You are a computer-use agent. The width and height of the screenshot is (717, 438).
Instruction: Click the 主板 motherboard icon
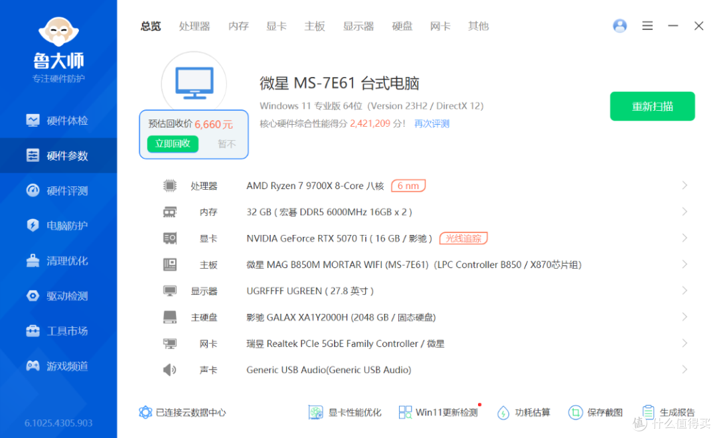(x=170, y=265)
